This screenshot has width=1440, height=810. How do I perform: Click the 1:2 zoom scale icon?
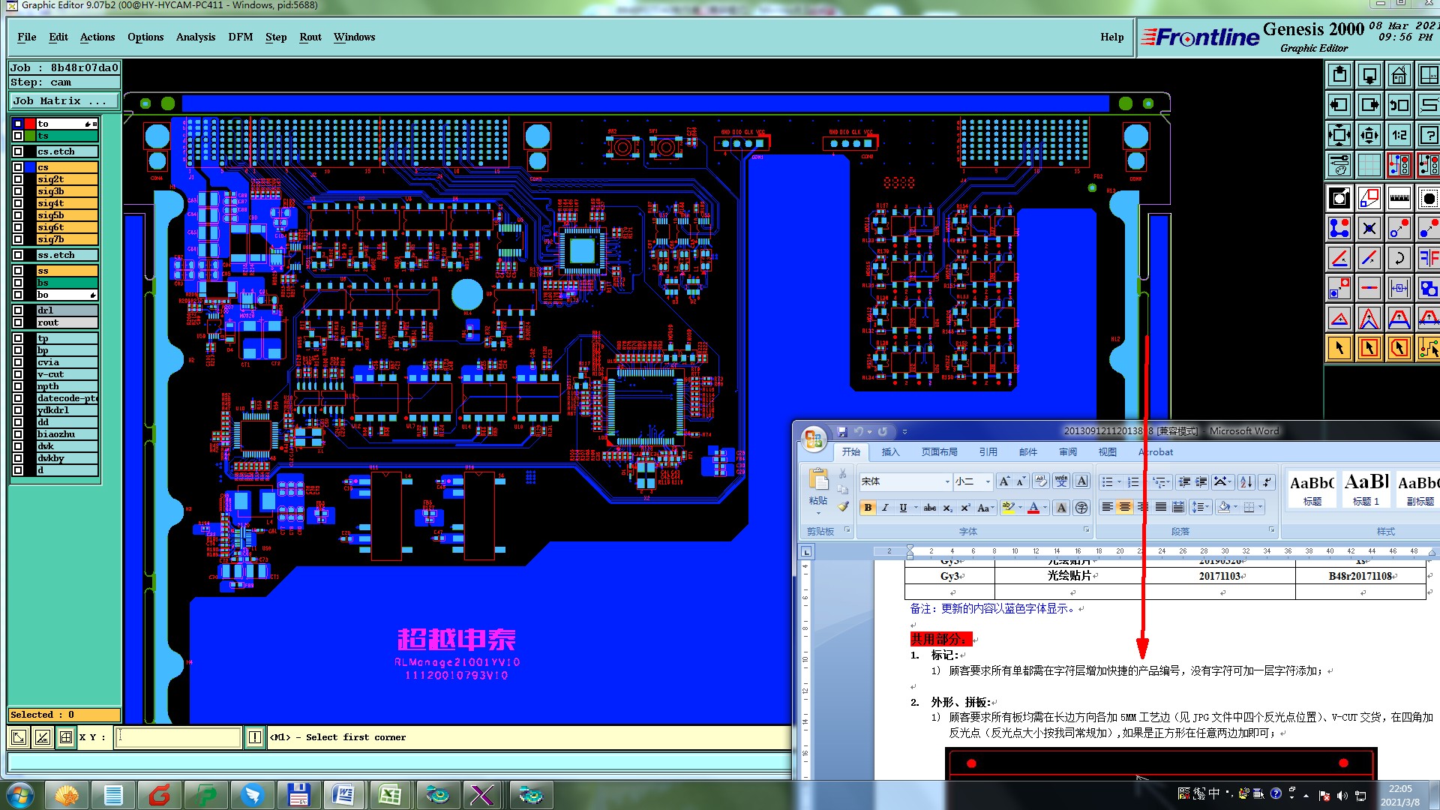(1399, 135)
